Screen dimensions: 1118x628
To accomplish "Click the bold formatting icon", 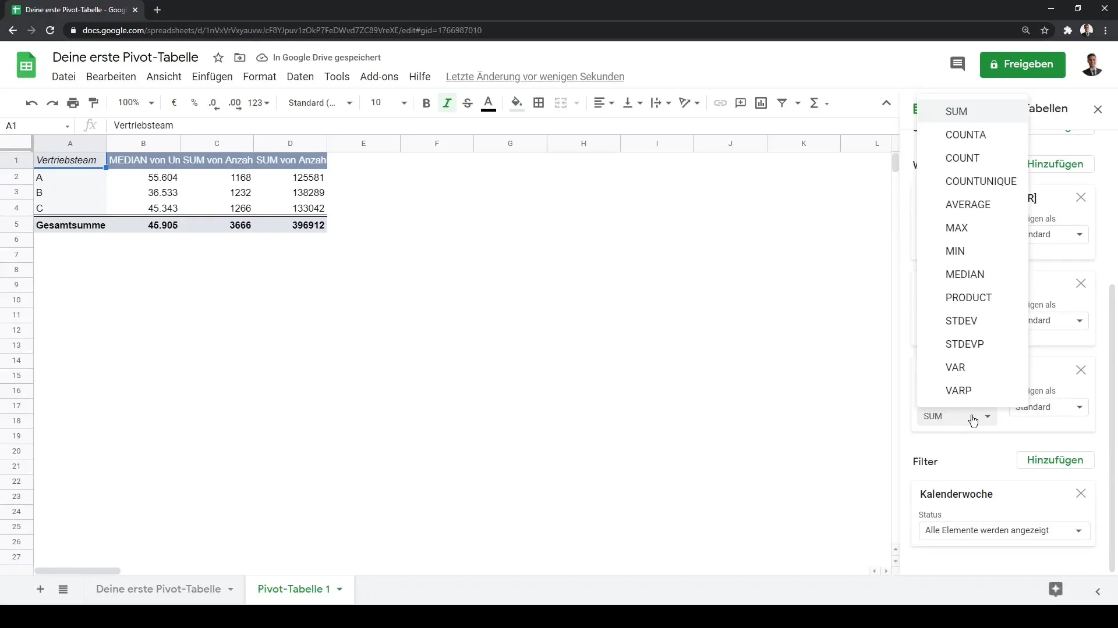I will point(426,102).
